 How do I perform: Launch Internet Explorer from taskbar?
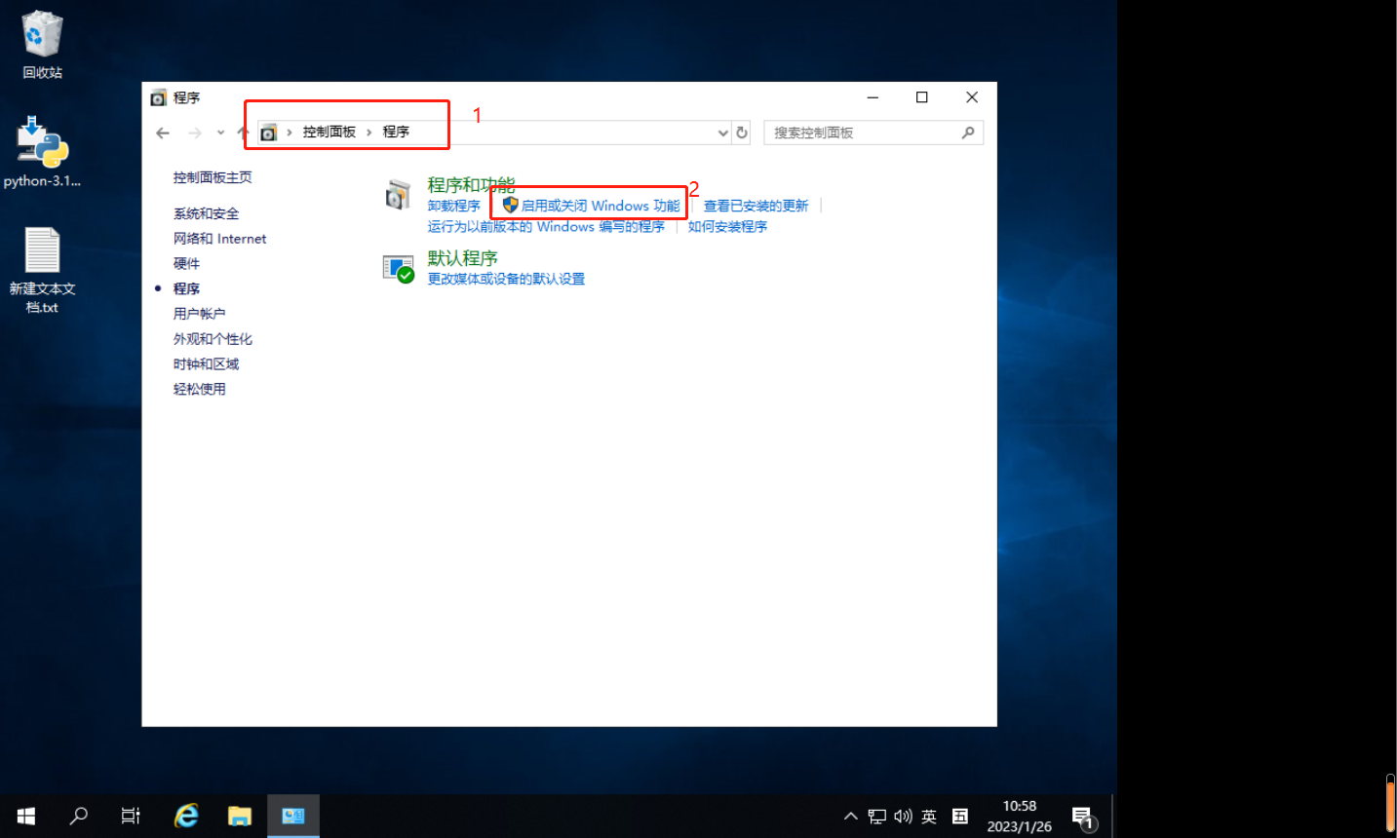click(185, 816)
